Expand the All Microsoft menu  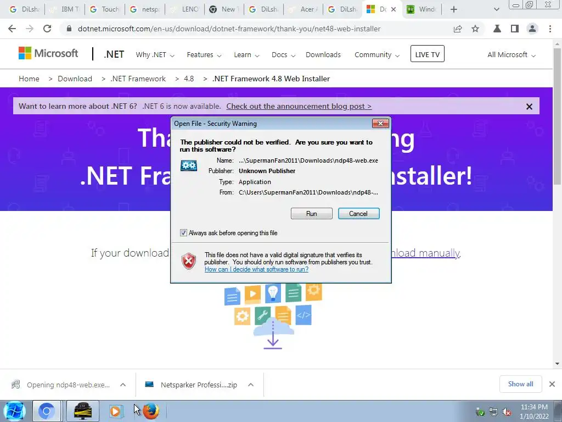pyautogui.click(x=511, y=54)
